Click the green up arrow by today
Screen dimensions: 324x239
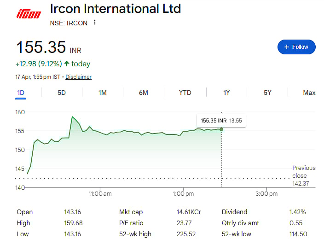(67, 64)
